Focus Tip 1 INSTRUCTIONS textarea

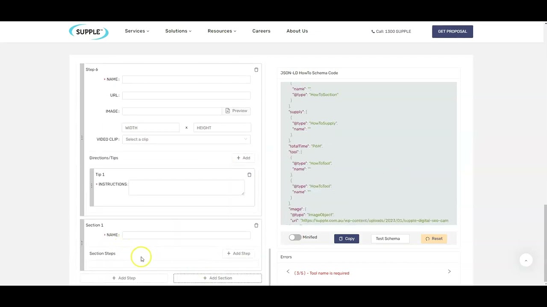pos(186,188)
